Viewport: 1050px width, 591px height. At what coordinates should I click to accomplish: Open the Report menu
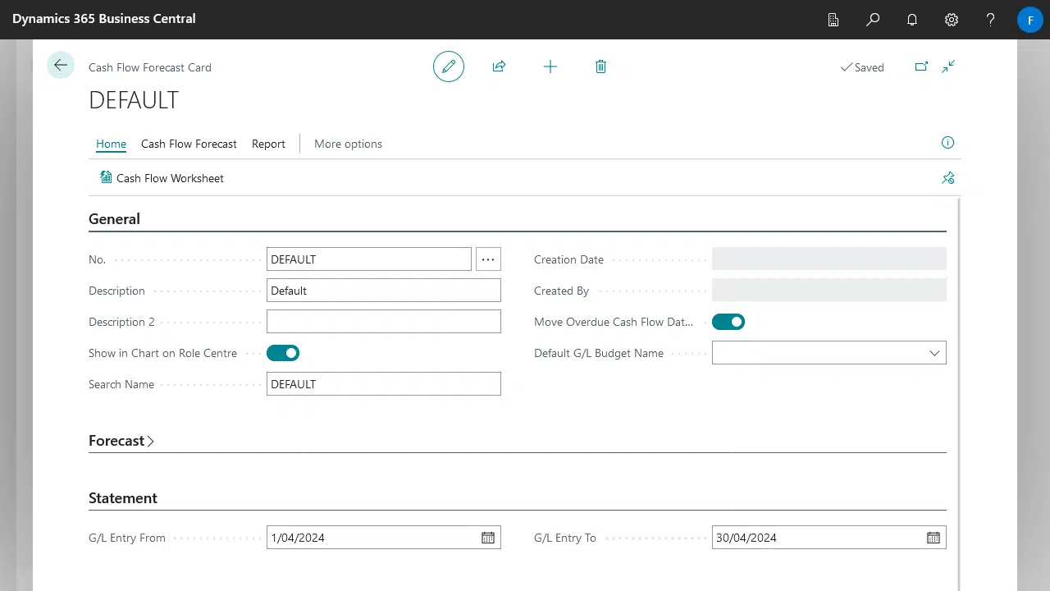[x=268, y=144]
